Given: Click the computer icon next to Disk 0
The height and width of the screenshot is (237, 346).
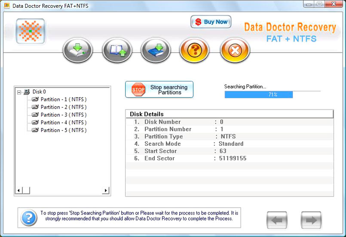Looking at the screenshot, I should (x=27, y=92).
